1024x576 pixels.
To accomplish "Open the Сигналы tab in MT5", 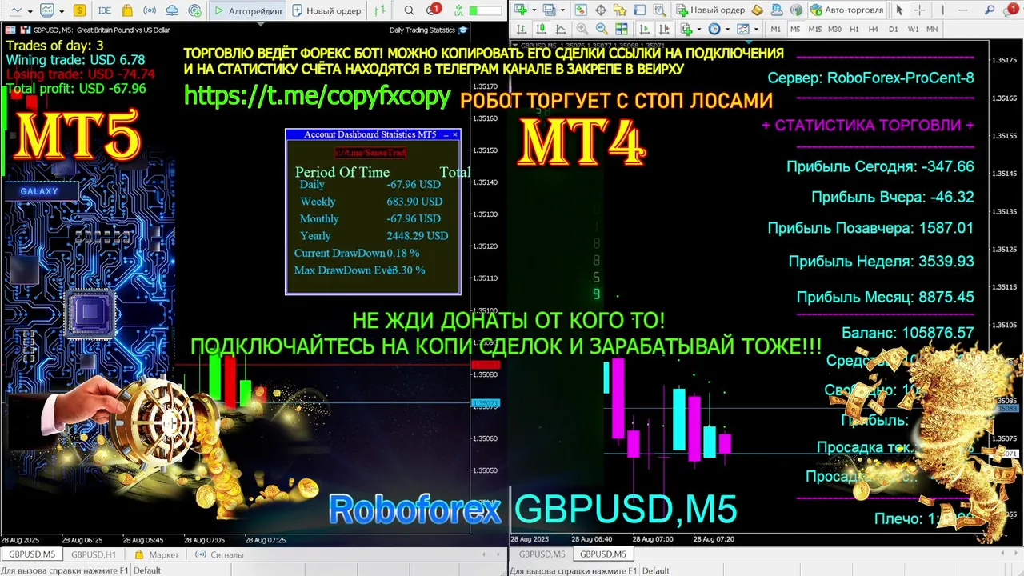I will (x=219, y=554).
